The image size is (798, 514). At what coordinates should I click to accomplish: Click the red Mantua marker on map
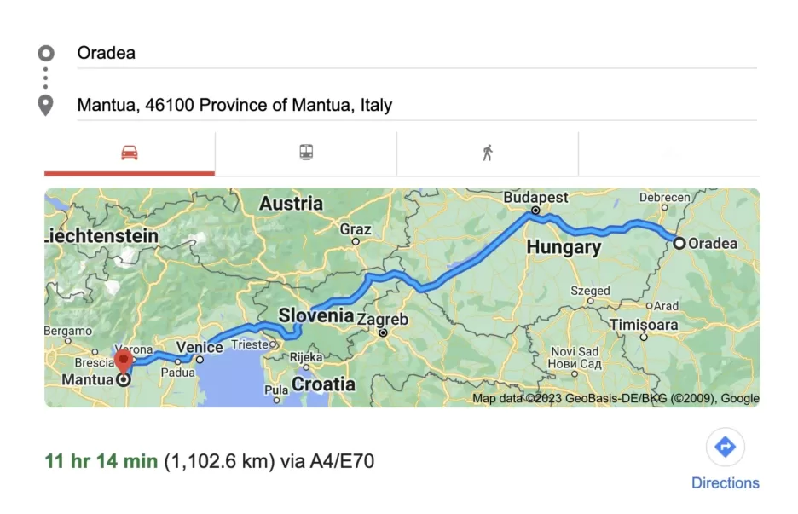pos(124,361)
